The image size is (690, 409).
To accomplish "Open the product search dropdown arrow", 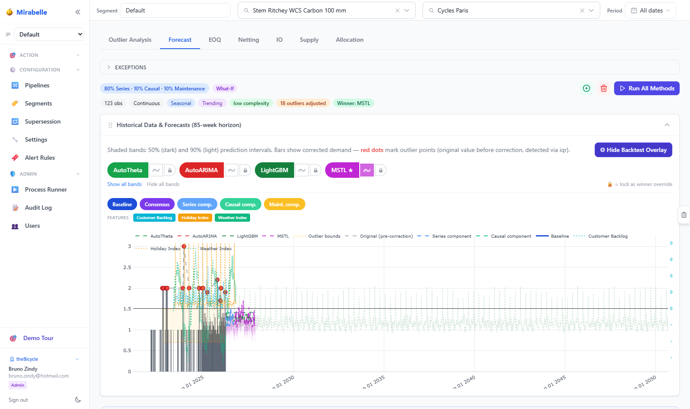I will (407, 10).
